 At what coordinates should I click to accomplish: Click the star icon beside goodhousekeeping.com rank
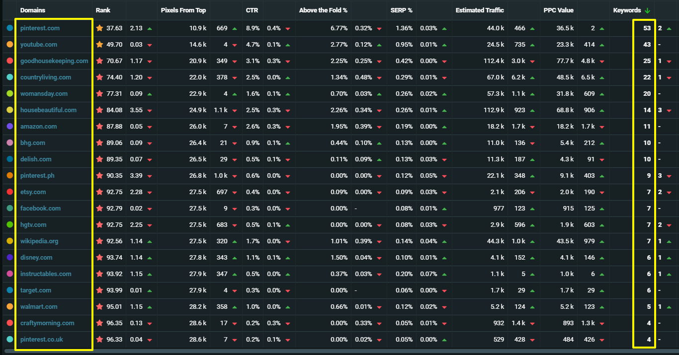99,61
